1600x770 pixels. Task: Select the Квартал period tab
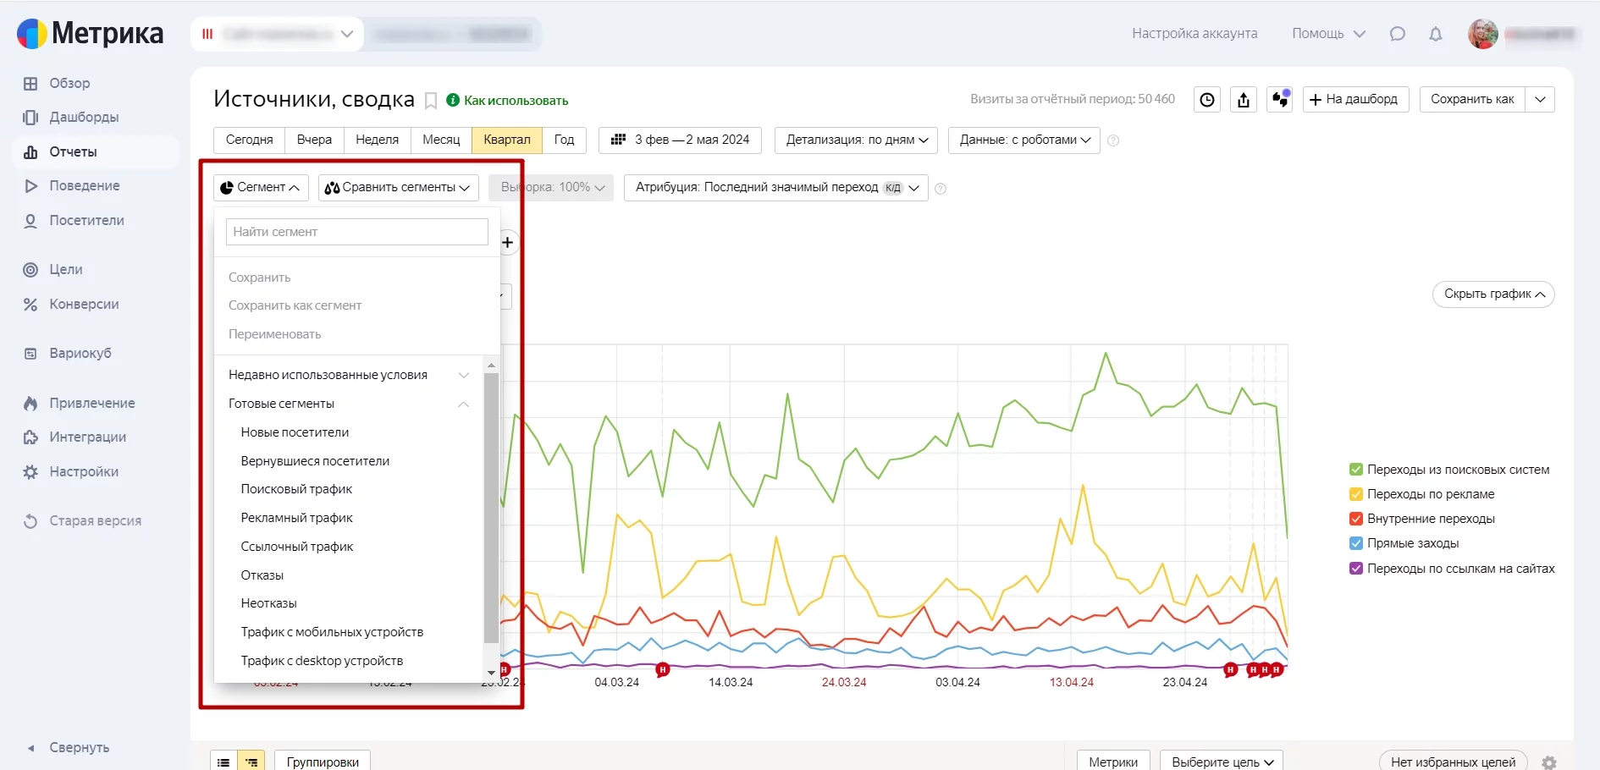pos(507,140)
